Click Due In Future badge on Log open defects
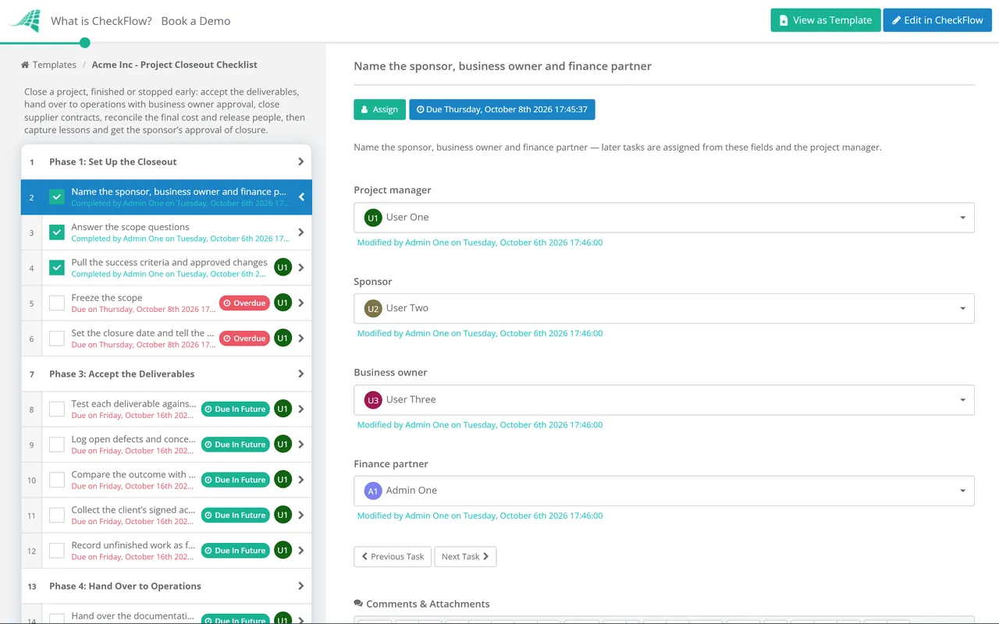999x624 pixels. tap(235, 445)
